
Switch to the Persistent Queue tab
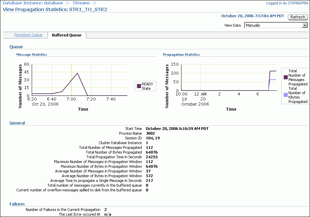point(28,35)
